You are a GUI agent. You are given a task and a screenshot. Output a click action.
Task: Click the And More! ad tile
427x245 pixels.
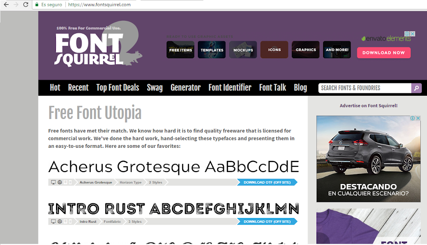337,50
